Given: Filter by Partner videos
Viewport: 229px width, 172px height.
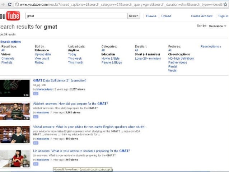Looking at the screenshot, I should [178, 62].
